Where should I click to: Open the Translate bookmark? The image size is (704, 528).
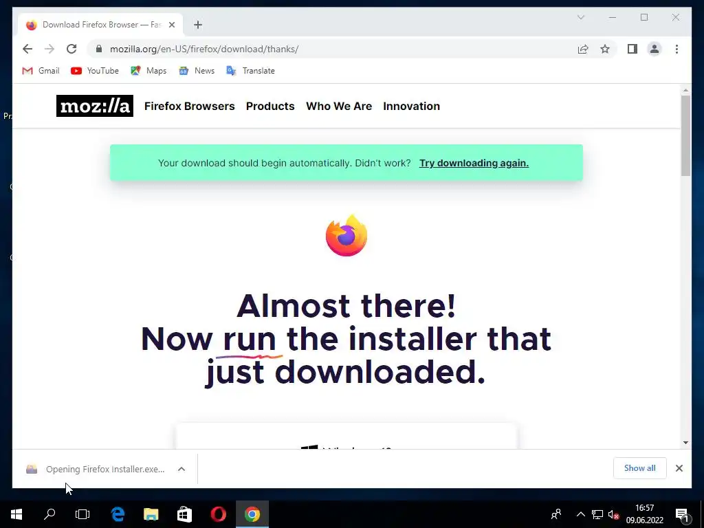tap(250, 71)
